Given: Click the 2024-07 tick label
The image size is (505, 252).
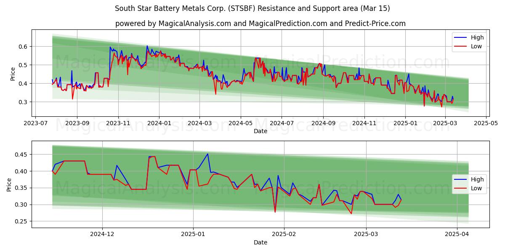Looking at the screenshot, I should [x=282, y=123].
